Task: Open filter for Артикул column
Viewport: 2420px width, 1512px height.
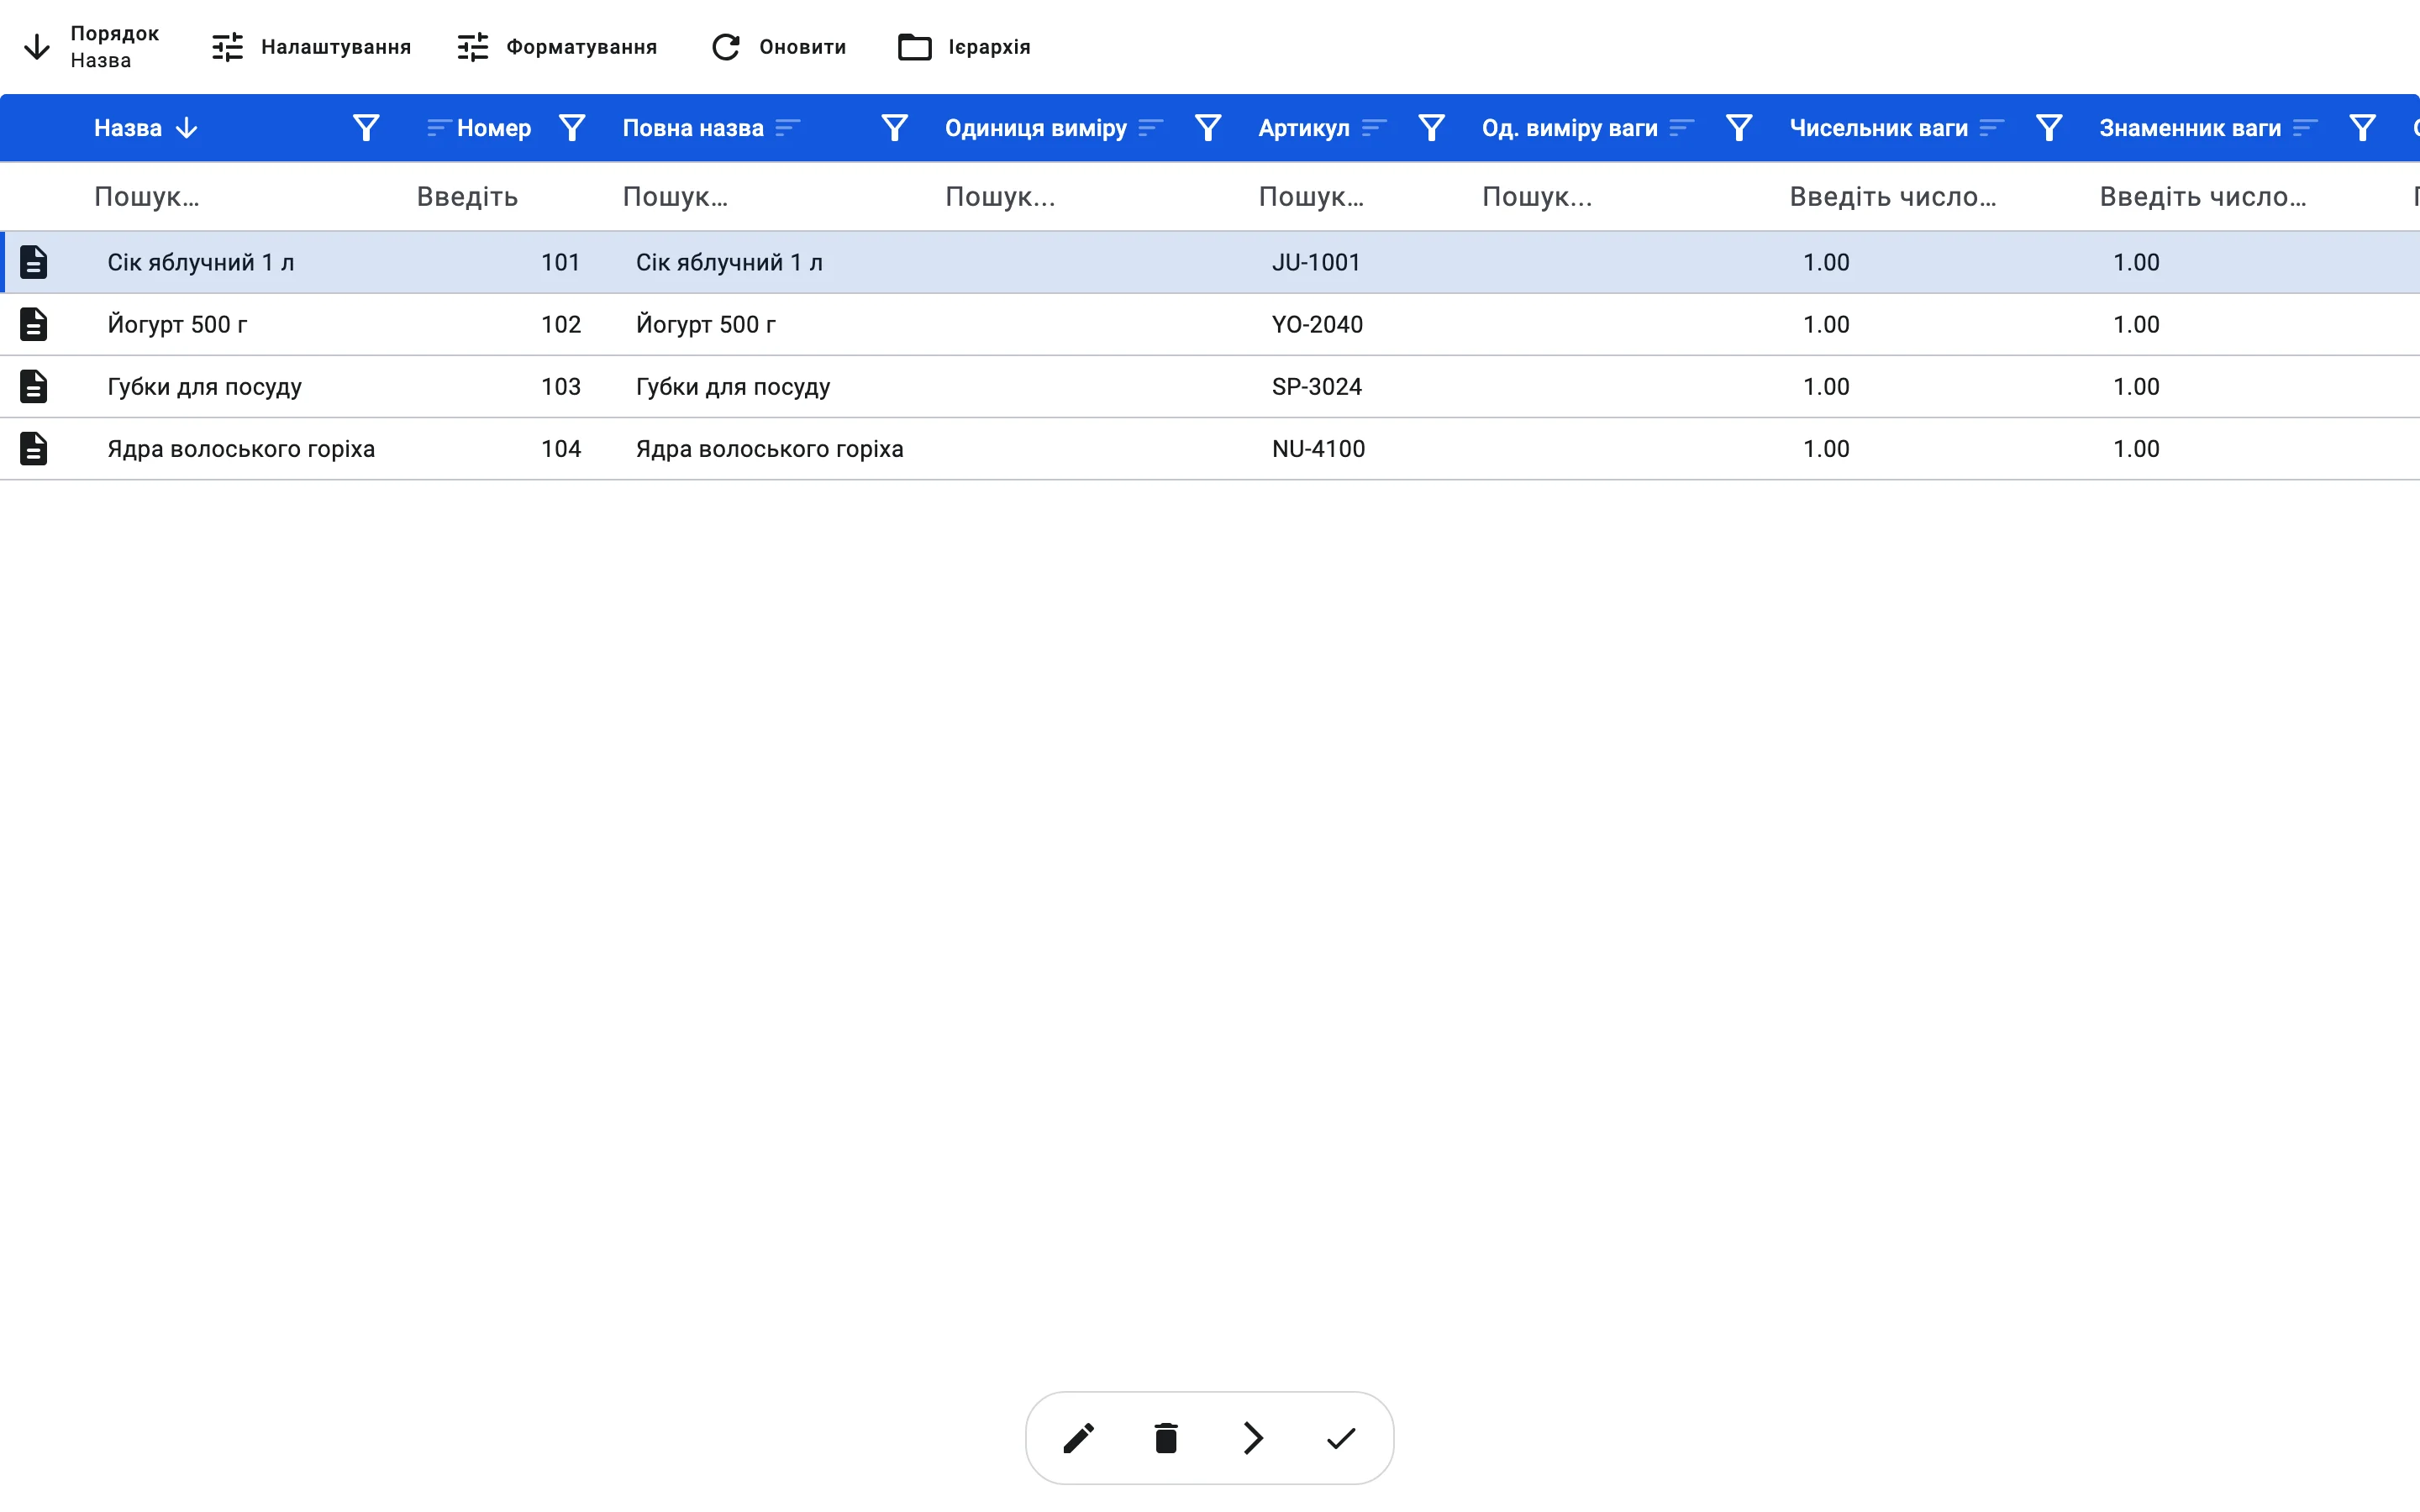Action: (1432, 128)
